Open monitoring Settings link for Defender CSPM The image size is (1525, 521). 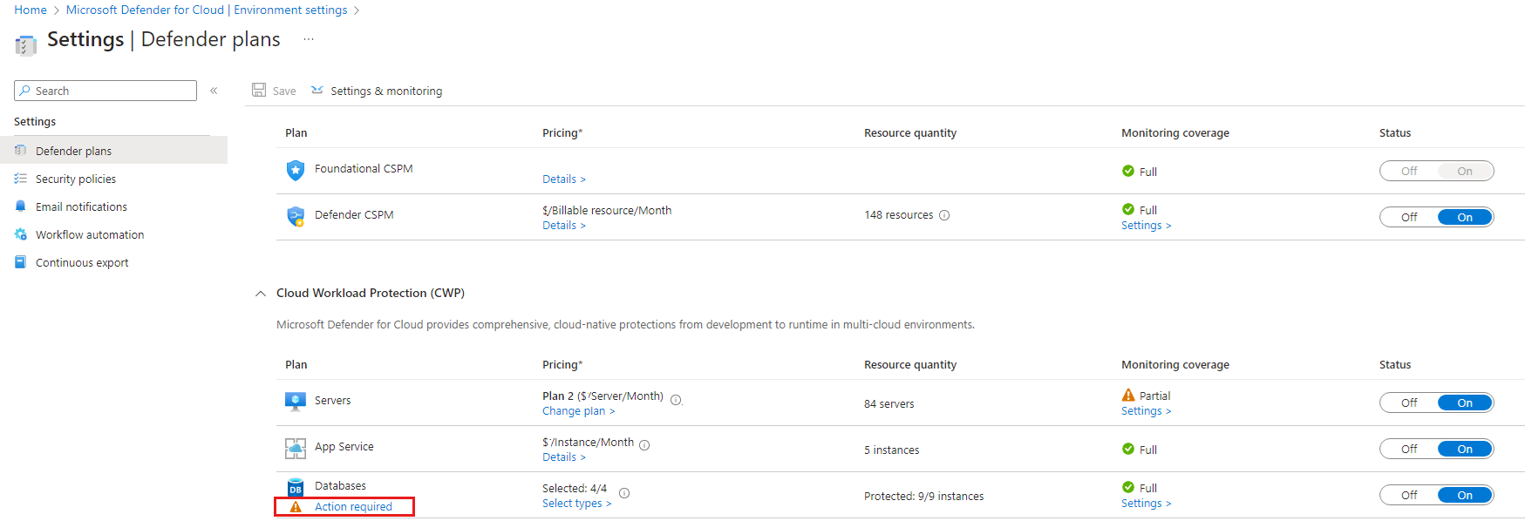(1147, 225)
